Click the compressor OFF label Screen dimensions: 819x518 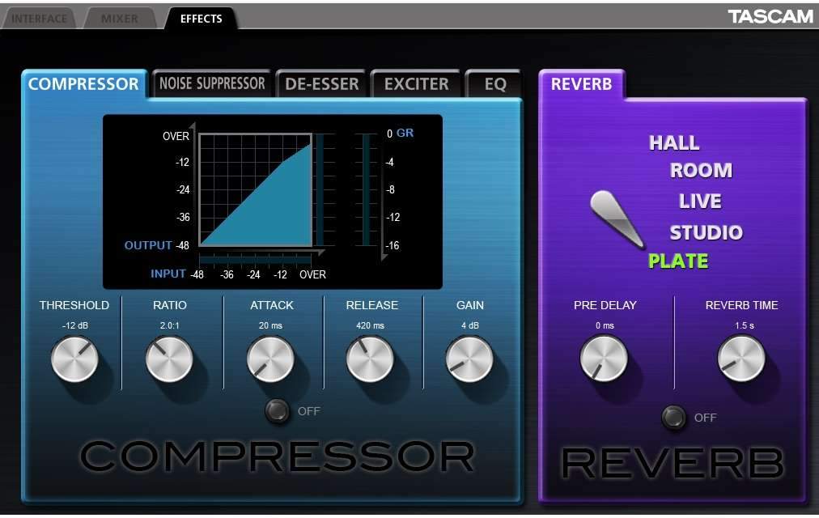point(308,411)
